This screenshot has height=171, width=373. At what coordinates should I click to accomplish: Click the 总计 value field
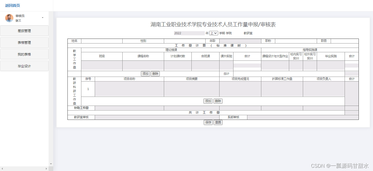coord(351,74)
